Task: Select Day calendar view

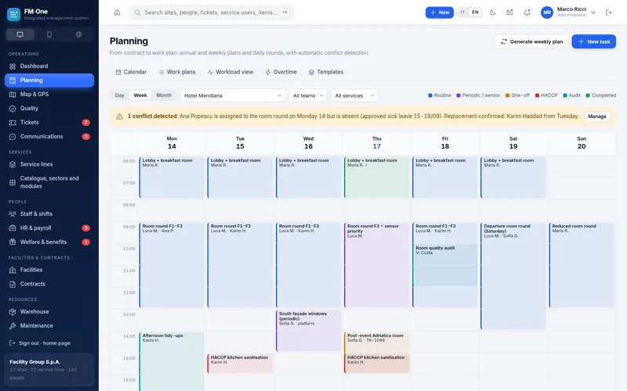Action: click(x=120, y=95)
